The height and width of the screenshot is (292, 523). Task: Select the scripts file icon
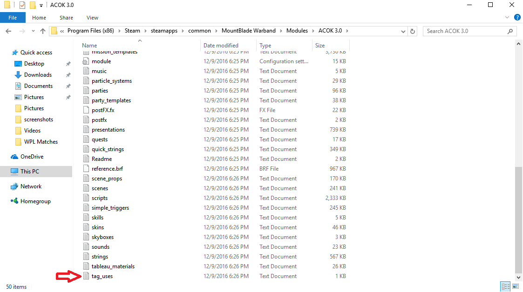pyautogui.click(x=86, y=198)
